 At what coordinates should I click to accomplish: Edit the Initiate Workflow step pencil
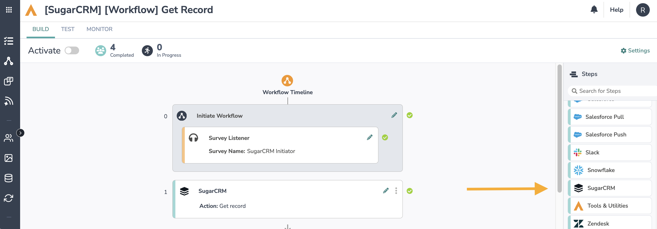point(394,115)
